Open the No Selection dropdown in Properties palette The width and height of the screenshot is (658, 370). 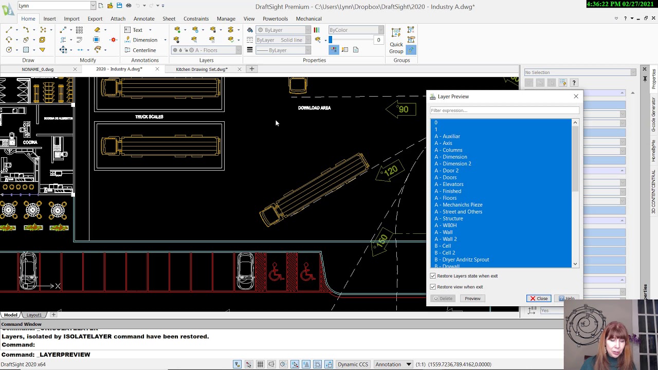coord(633,72)
